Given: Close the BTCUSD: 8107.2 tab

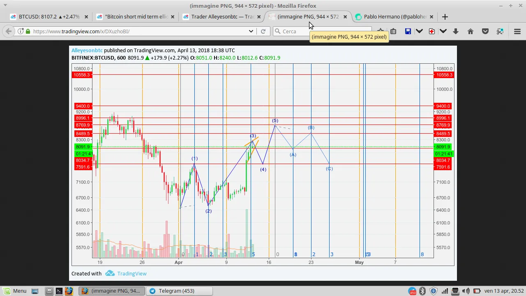Looking at the screenshot, I should (86, 17).
